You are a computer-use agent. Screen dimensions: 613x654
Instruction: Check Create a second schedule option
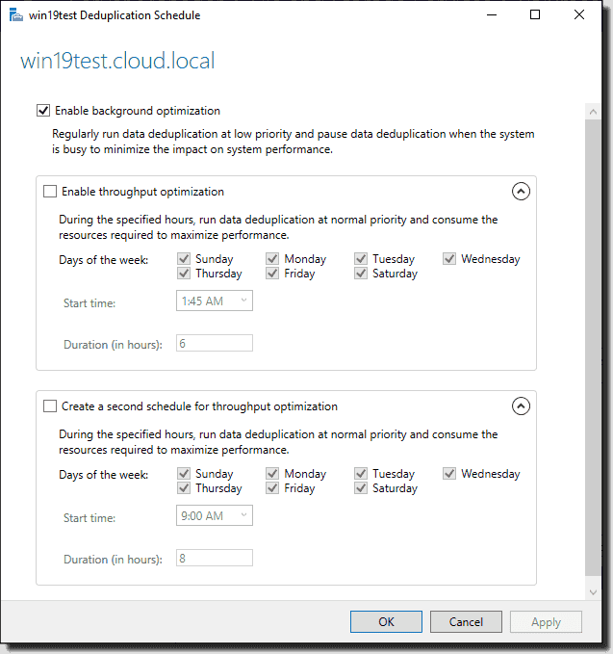[x=50, y=406]
